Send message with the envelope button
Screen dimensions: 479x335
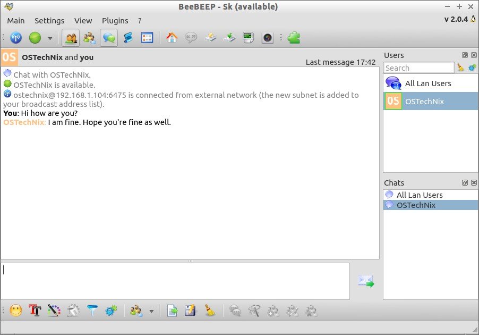[366, 281]
